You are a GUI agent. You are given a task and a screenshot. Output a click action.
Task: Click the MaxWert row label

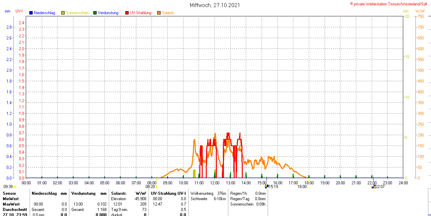[11, 204]
